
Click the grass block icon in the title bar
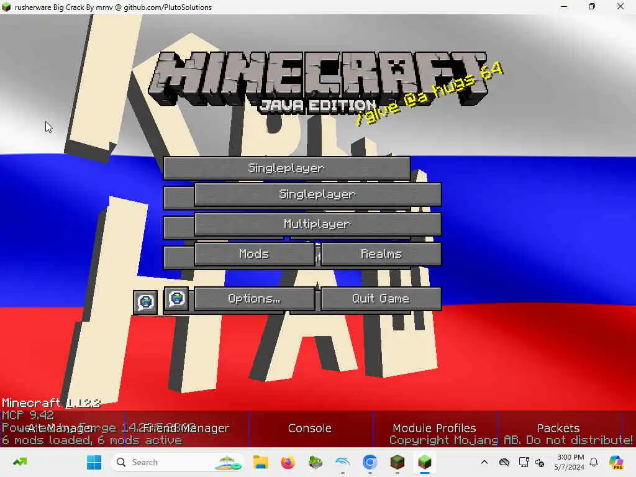pos(6,7)
